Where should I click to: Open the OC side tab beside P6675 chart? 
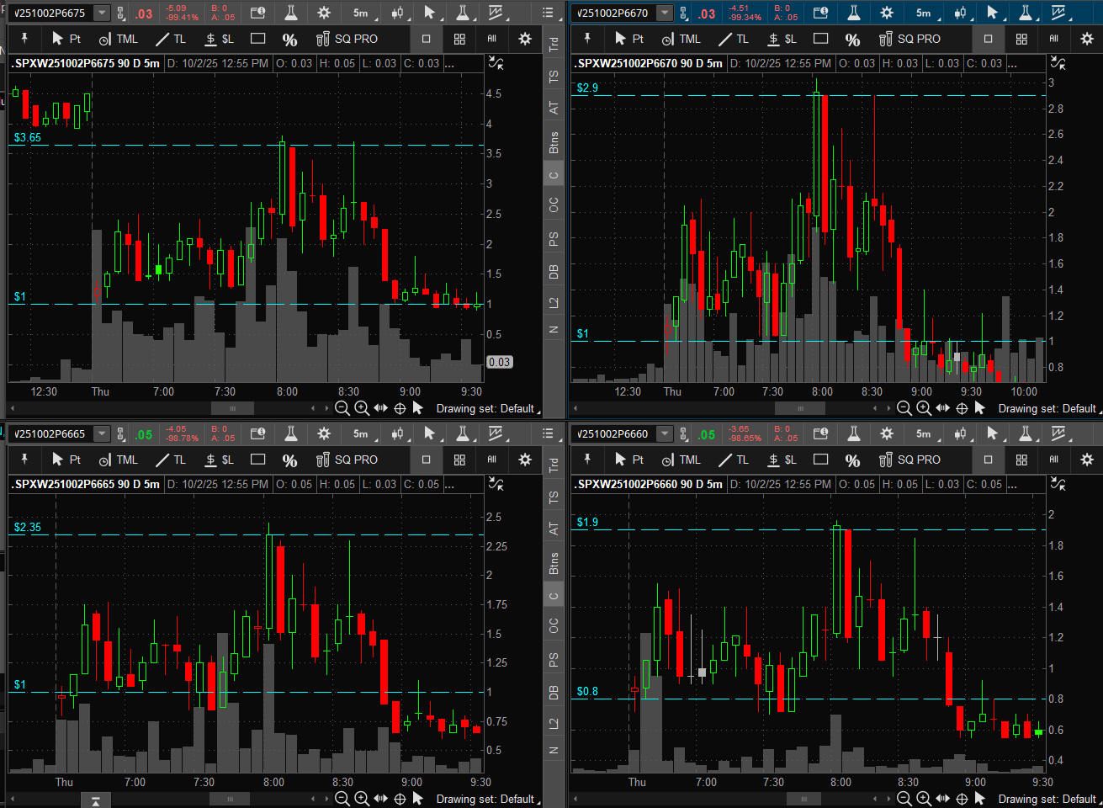tap(554, 205)
